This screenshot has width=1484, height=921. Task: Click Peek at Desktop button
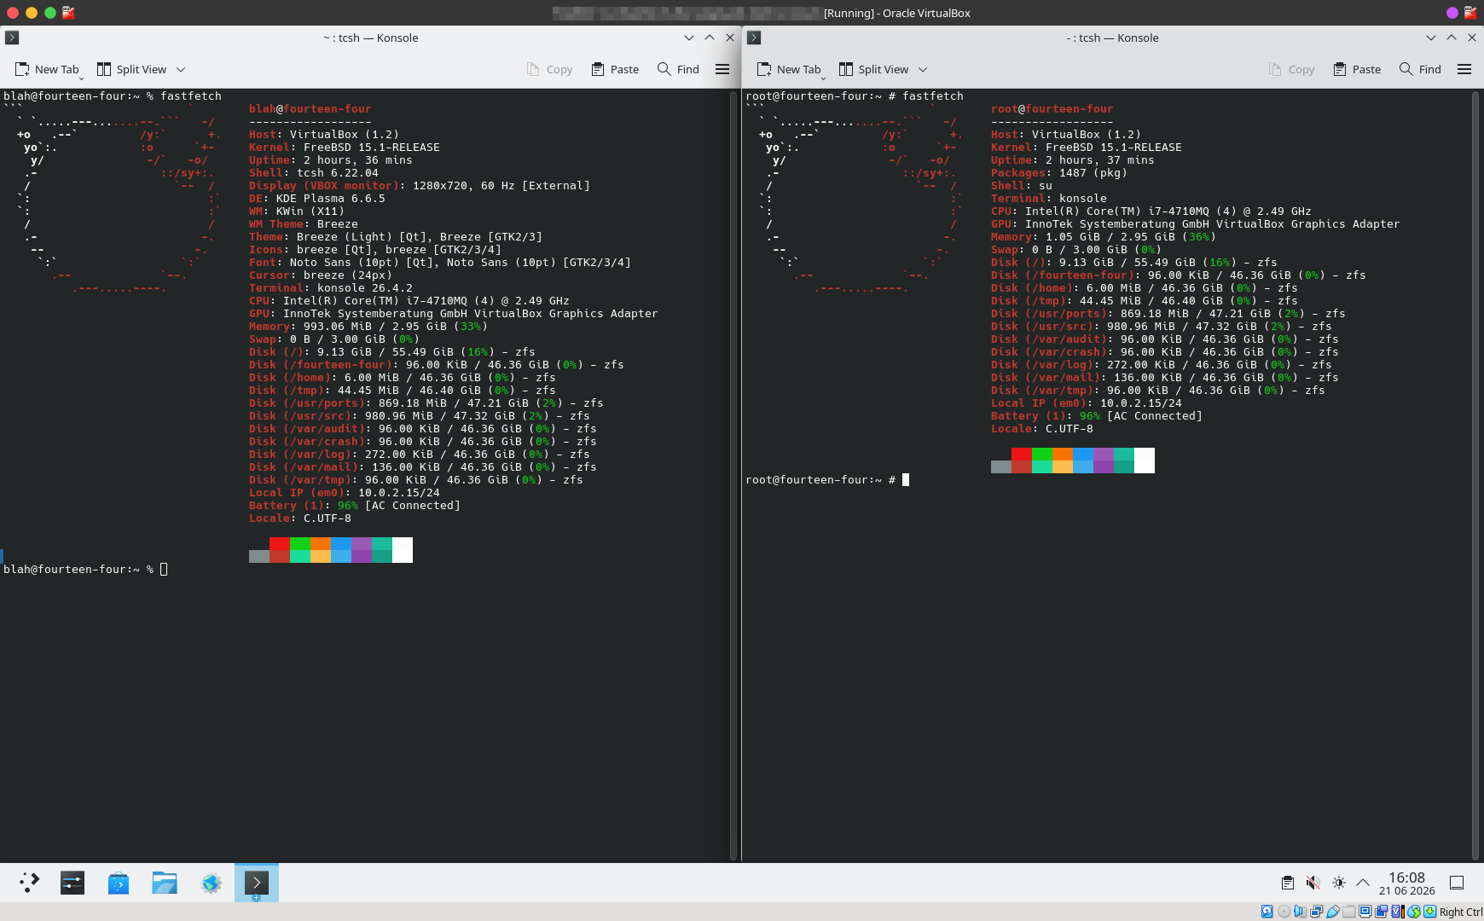click(1457, 883)
